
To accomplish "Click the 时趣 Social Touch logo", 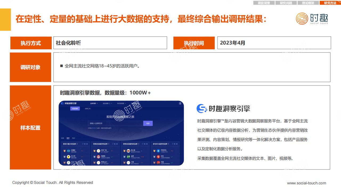I will tap(312, 19).
